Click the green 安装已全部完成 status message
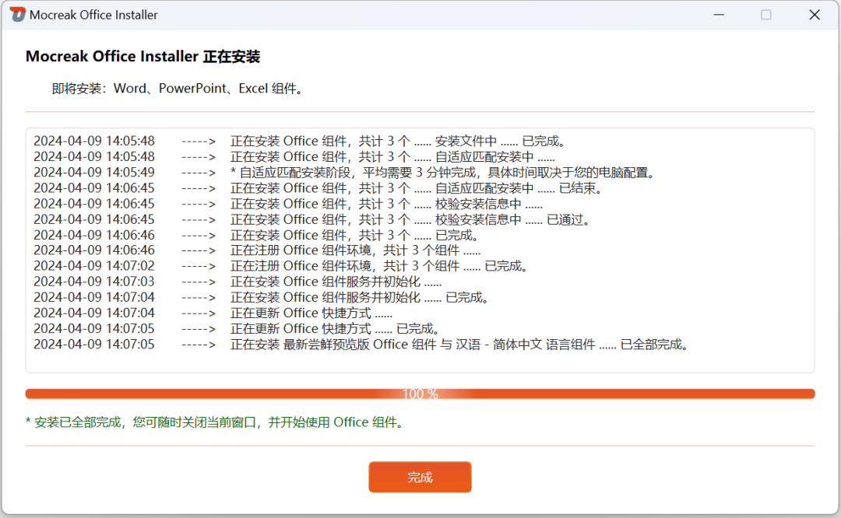 coord(215,422)
